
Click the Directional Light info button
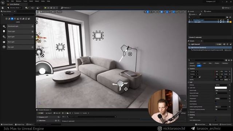[32, 26]
